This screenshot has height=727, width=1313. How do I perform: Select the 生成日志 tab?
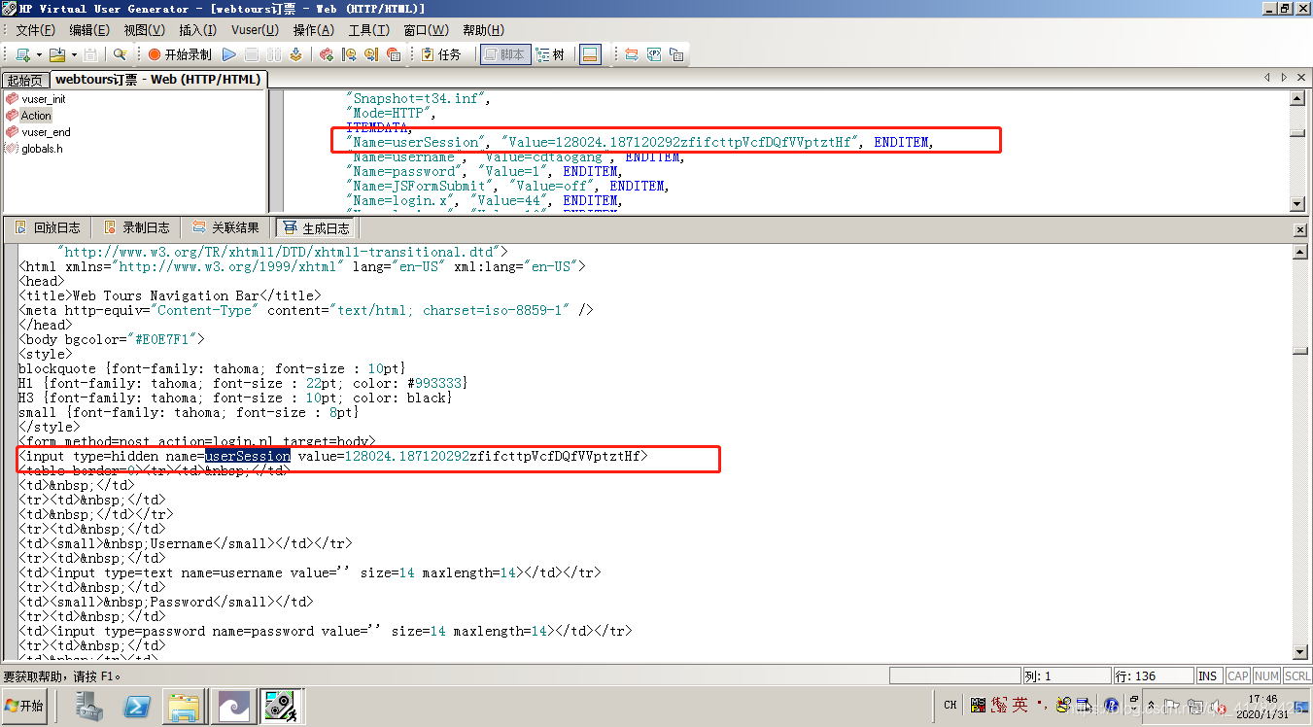point(317,227)
